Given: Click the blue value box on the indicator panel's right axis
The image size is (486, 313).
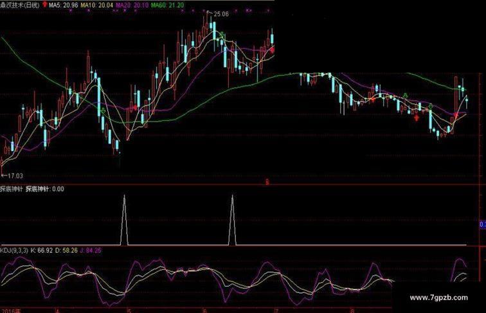Looking at the screenshot, I should pyautogui.click(x=483, y=224).
